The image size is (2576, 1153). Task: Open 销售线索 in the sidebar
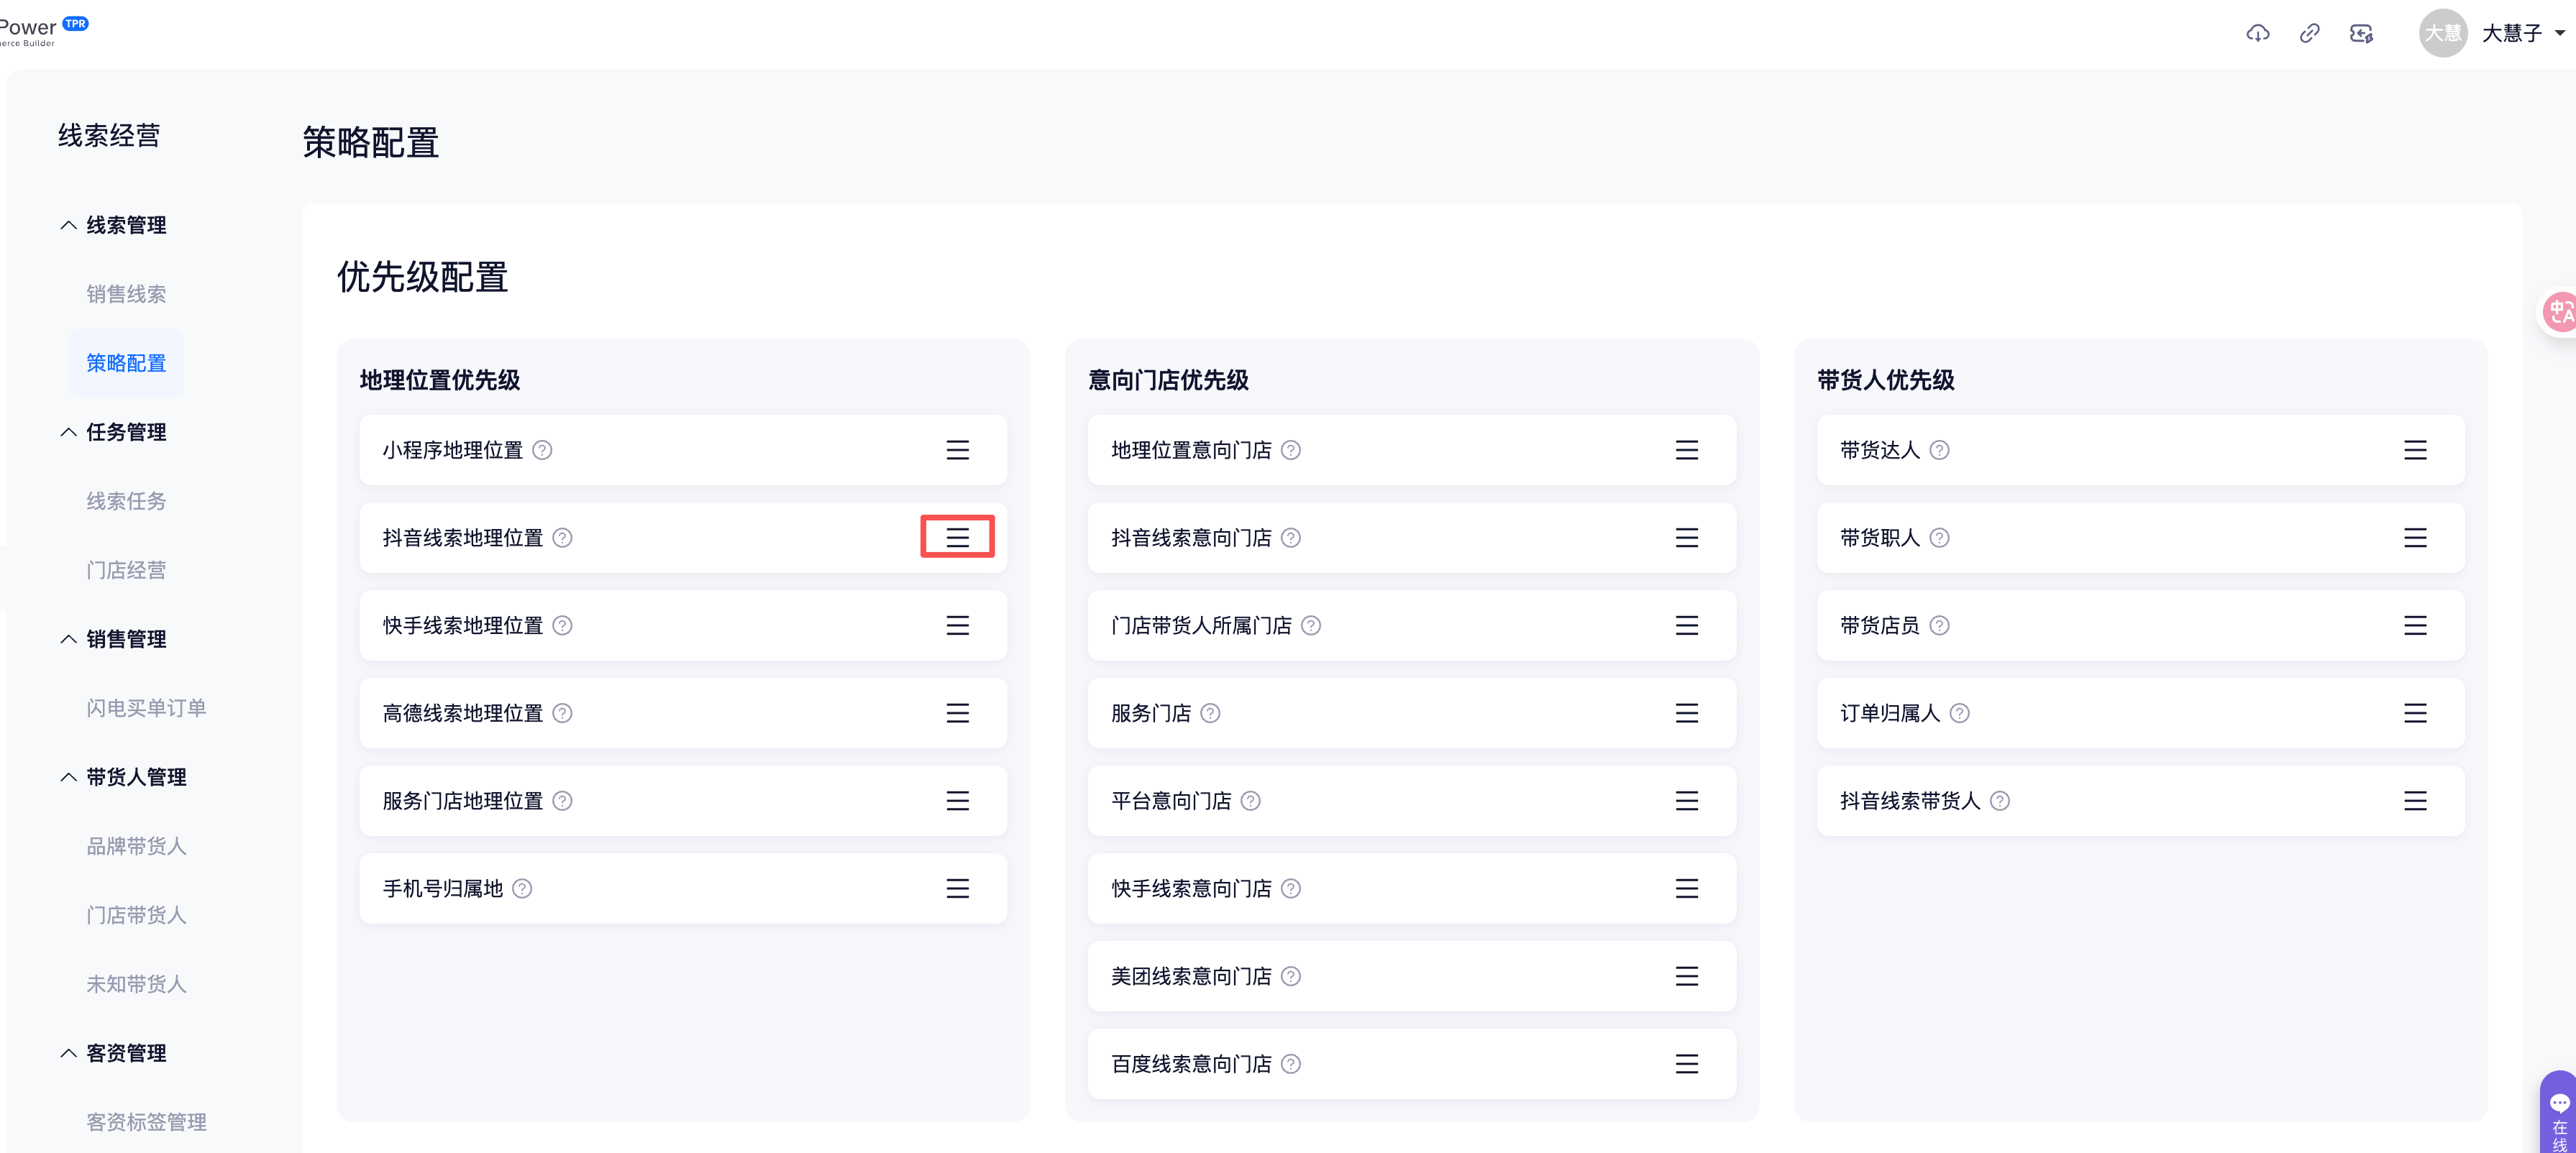click(126, 295)
